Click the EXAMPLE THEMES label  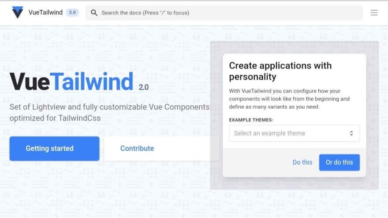251,120
